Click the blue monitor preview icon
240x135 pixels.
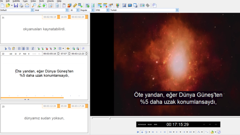pyautogui.click(x=130, y=5)
